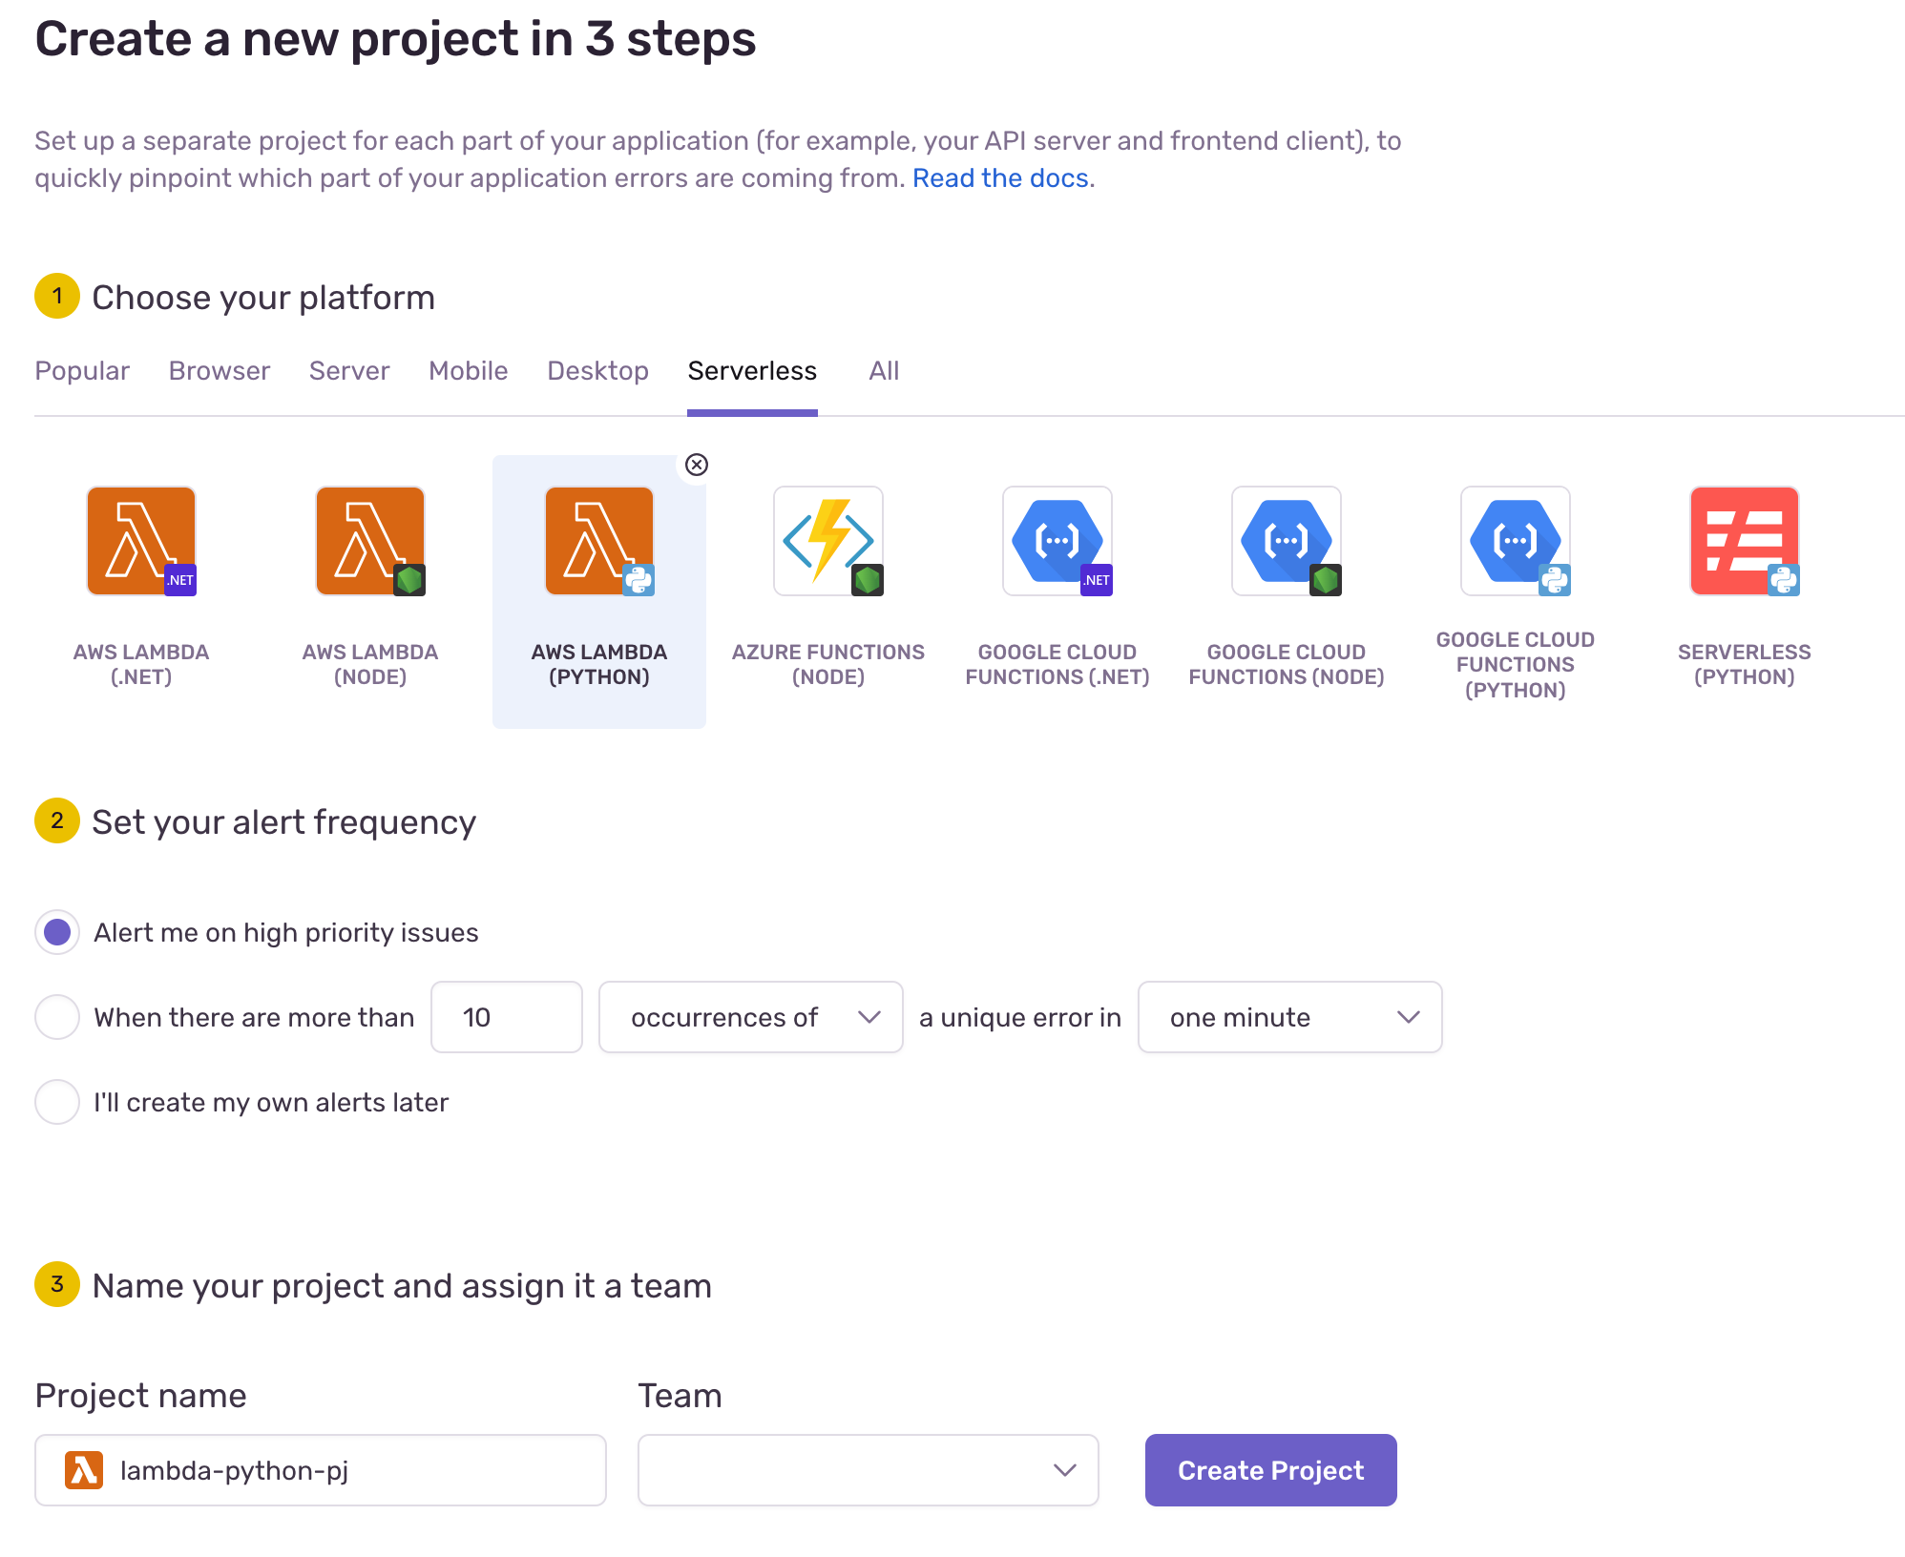This screenshot has width=1905, height=1557.
Task: Open the 'Read the docs' link
Action: click(1000, 178)
